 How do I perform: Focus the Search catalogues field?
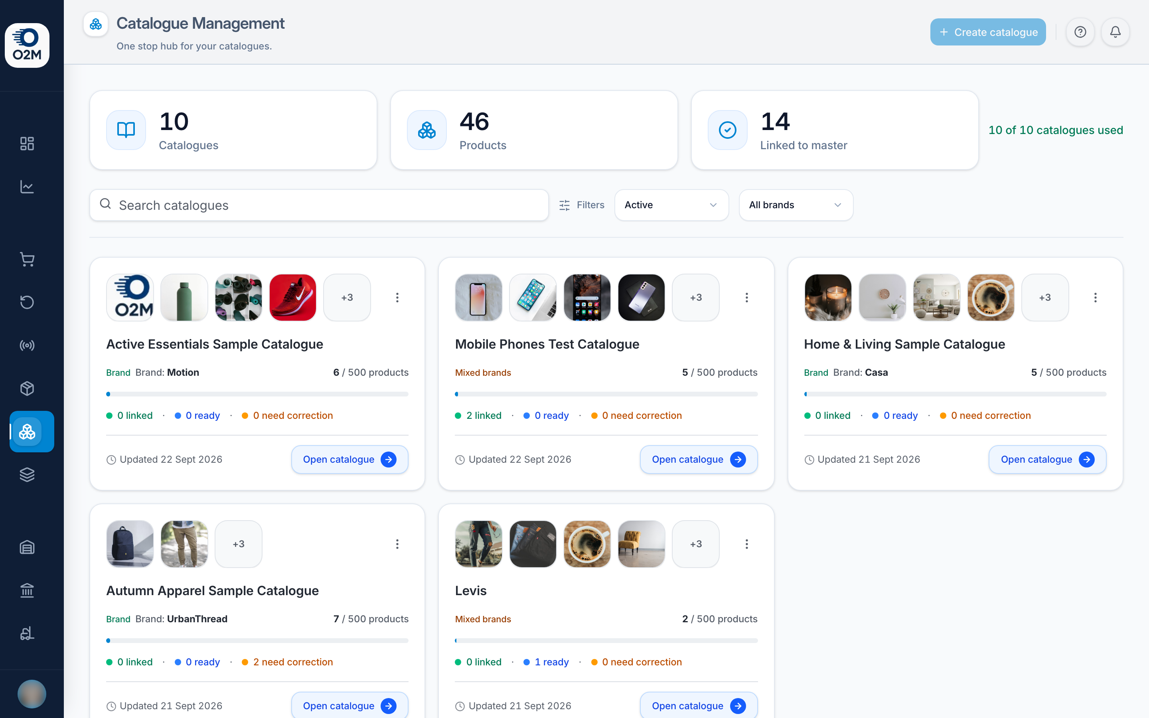point(319,205)
